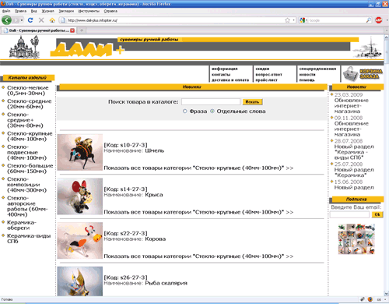389x304 pixels.
Task: Click the КОРЗИНА ЗАКАЗА link
Action: (370, 74)
